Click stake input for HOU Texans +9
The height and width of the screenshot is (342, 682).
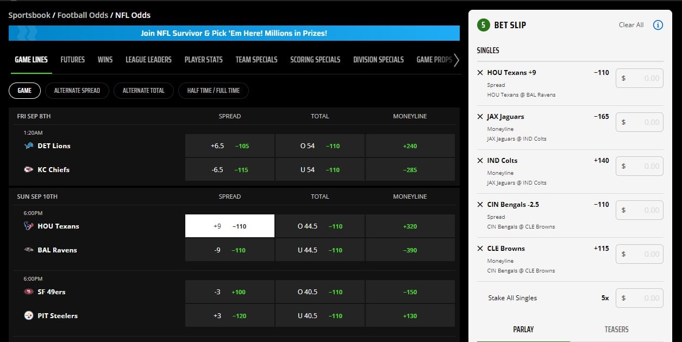[639, 78]
